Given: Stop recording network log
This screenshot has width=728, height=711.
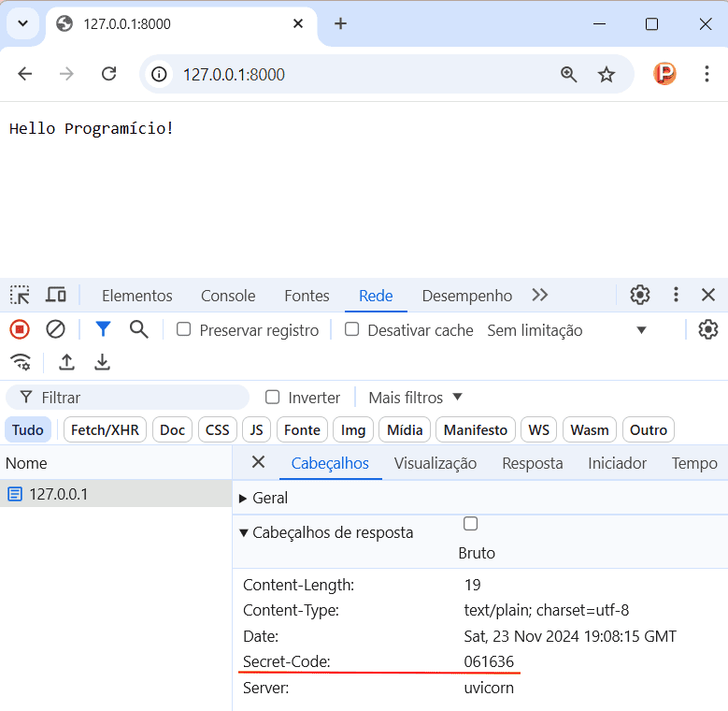Looking at the screenshot, I should [x=20, y=330].
